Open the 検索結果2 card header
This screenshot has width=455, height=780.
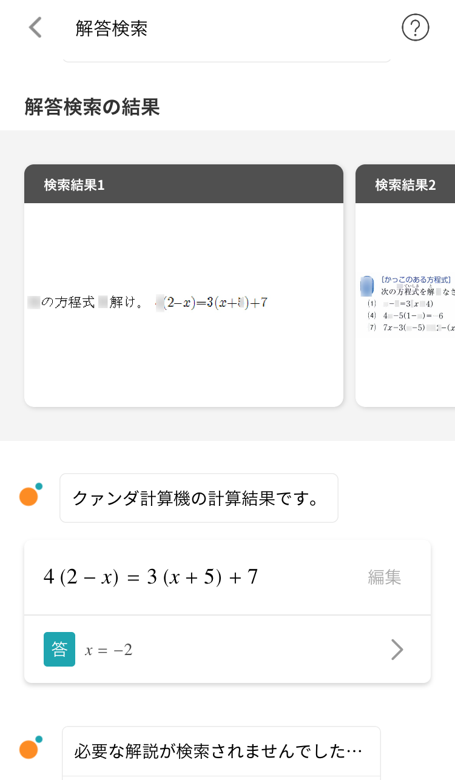(x=405, y=184)
